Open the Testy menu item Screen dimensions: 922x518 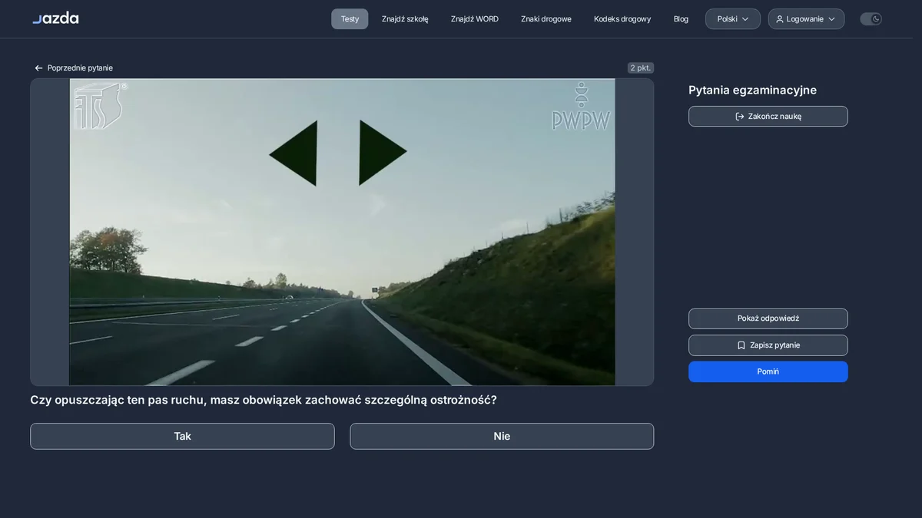pyautogui.click(x=350, y=19)
